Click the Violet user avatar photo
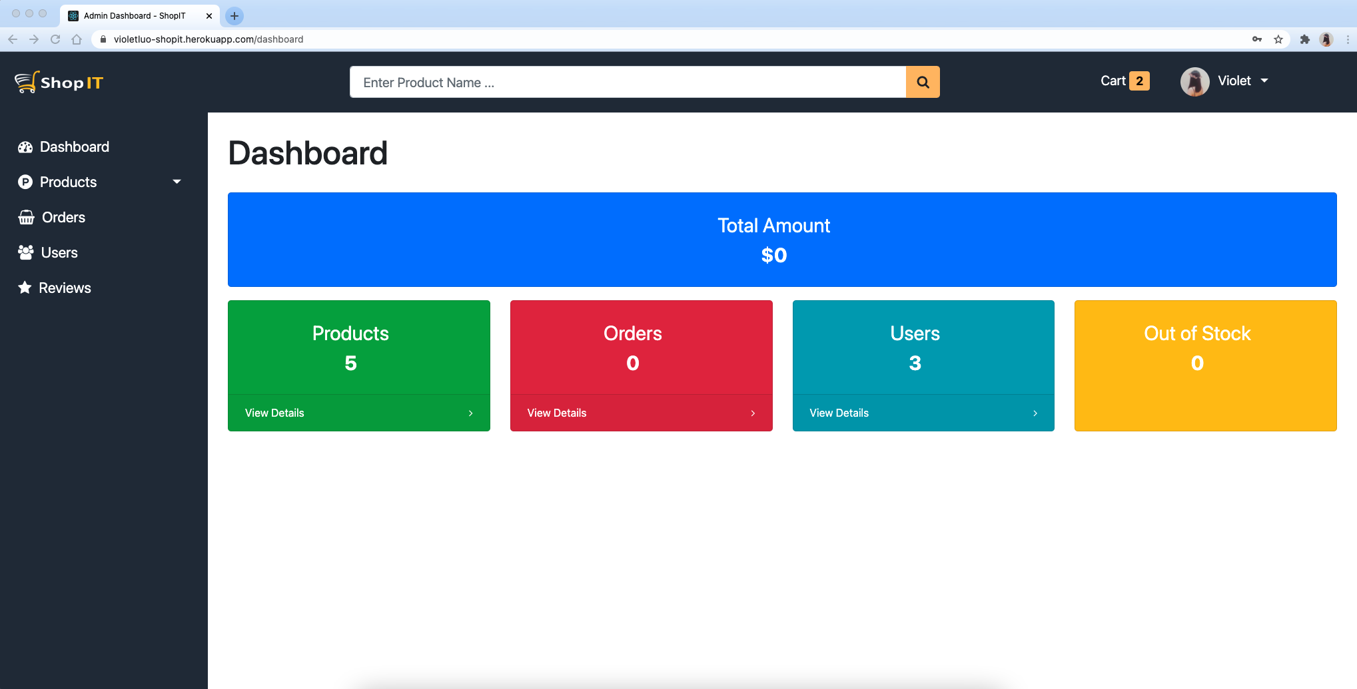Image resolution: width=1357 pixels, height=689 pixels. click(x=1195, y=82)
